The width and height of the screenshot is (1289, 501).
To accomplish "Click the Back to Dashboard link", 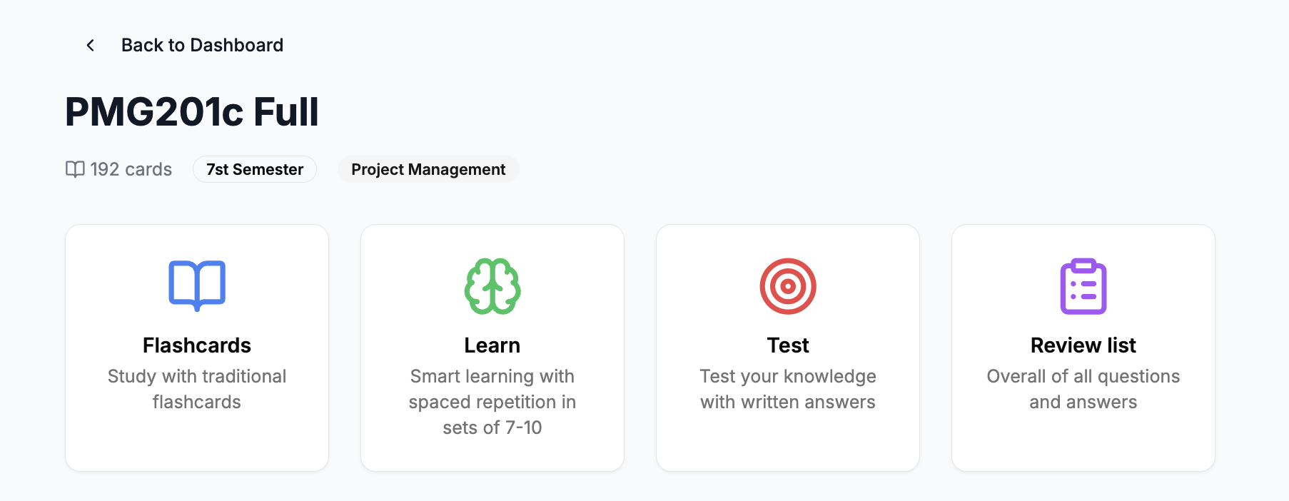I will pos(202,46).
